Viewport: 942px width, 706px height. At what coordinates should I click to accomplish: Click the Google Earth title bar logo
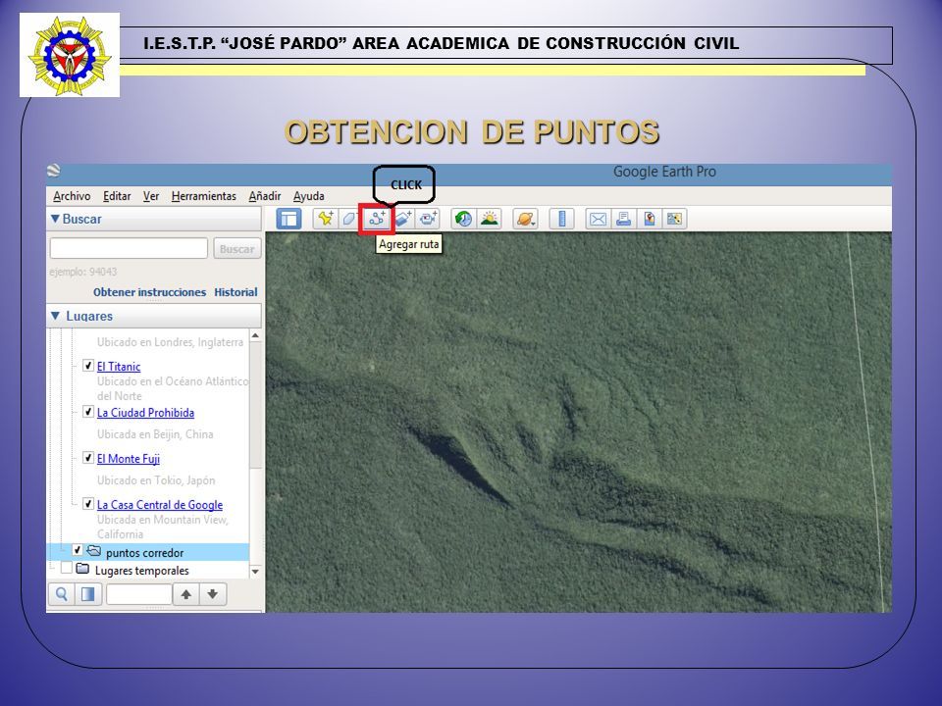tap(53, 172)
